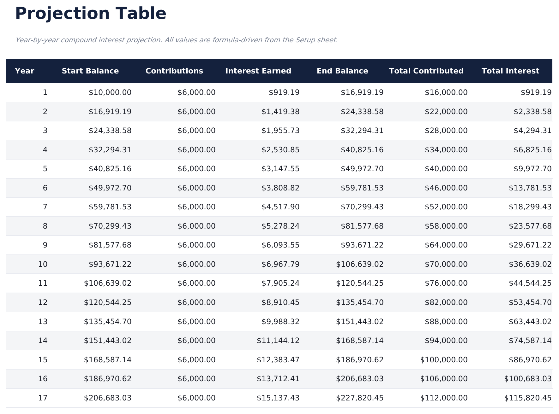Viewport: 559px width, 414px height.
Task: Click the Contributions column header
Action: click(174, 71)
